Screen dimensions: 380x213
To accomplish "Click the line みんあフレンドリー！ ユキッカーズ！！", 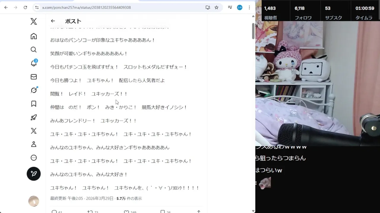I will coord(94,121).
